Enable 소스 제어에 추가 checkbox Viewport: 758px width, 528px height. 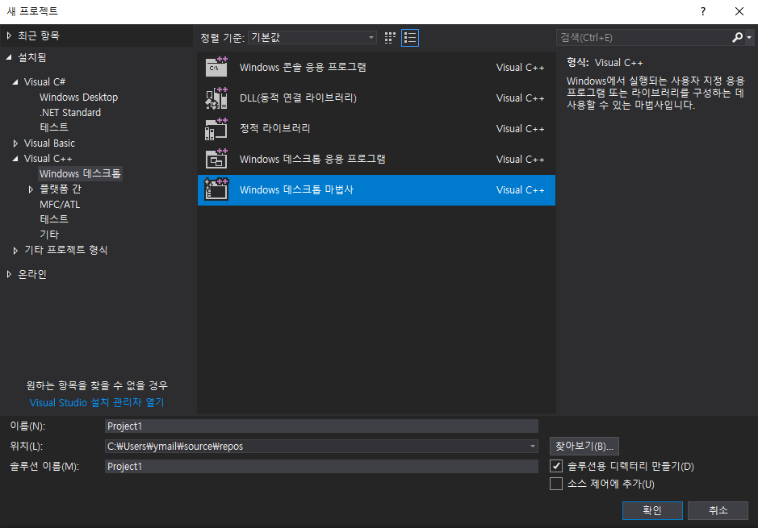pos(556,484)
